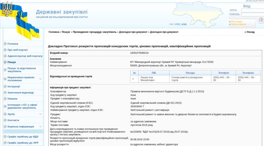
Task: Click the bullet icon beside Запитання-відповіді
Action: 5,93
